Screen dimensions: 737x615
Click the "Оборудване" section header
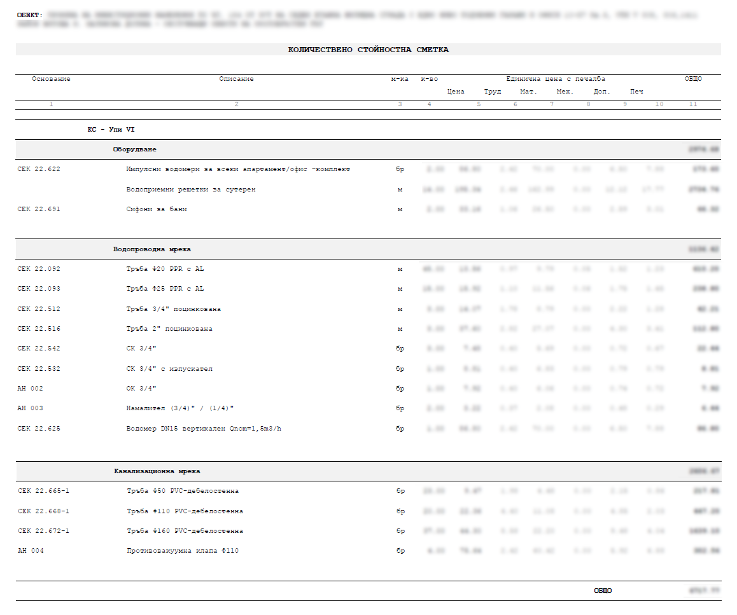pos(134,149)
